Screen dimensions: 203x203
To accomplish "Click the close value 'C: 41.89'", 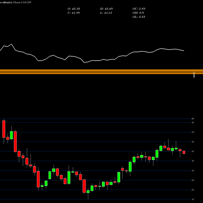I will point(73,13).
